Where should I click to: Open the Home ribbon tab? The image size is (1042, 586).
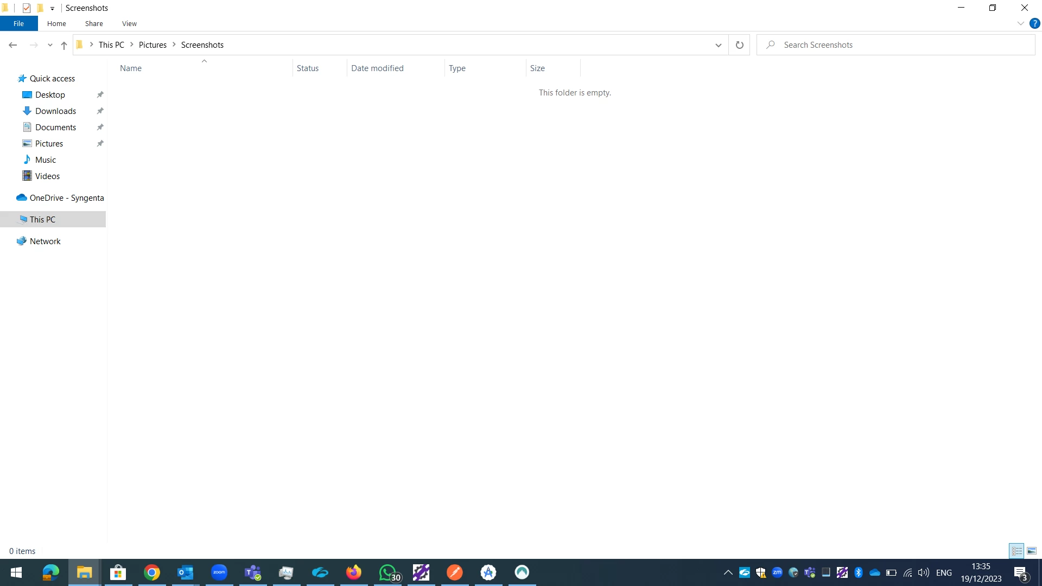(56, 23)
